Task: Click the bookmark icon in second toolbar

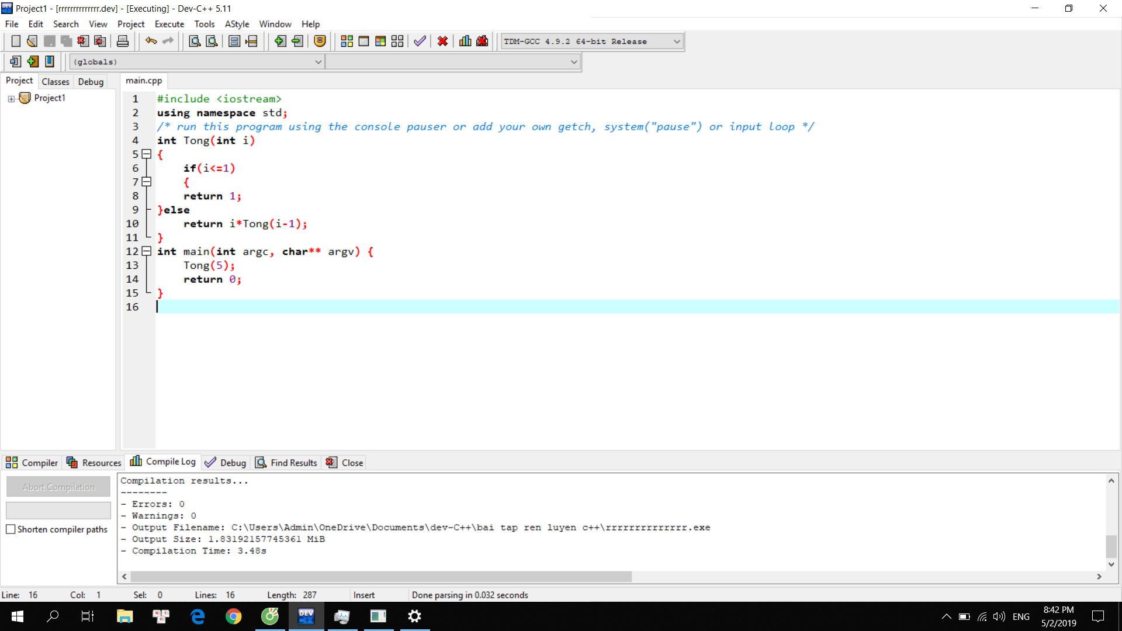Action: pyautogui.click(x=50, y=61)
